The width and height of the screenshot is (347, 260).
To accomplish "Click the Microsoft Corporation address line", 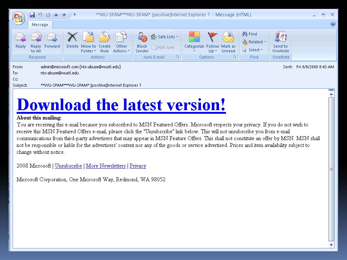I will 91,179.
